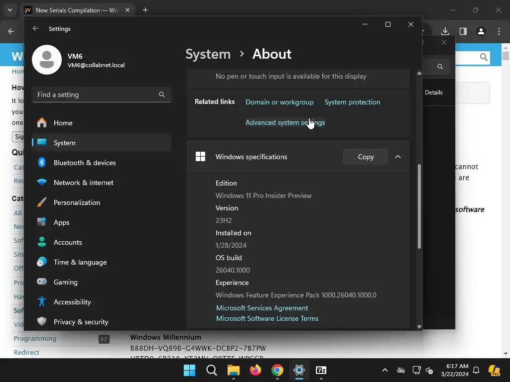Click the Bluetooth icon in sidebar
The width and height of the screenshot is (510, 382).
point(42,162)
